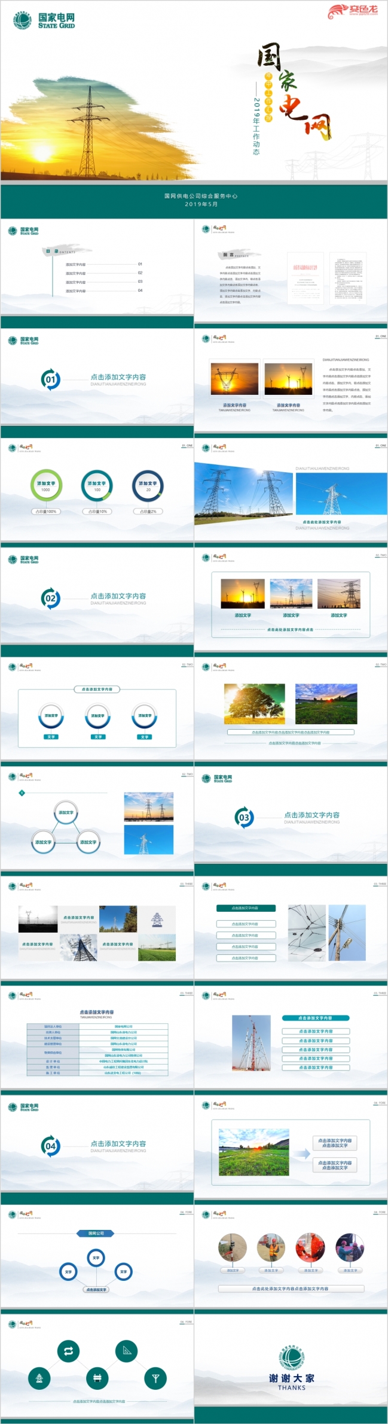388x1424 pixels.
Task: Click the State Grid globe logo above THANKS
Action: pyautogui.click(x=291, y=1358)
